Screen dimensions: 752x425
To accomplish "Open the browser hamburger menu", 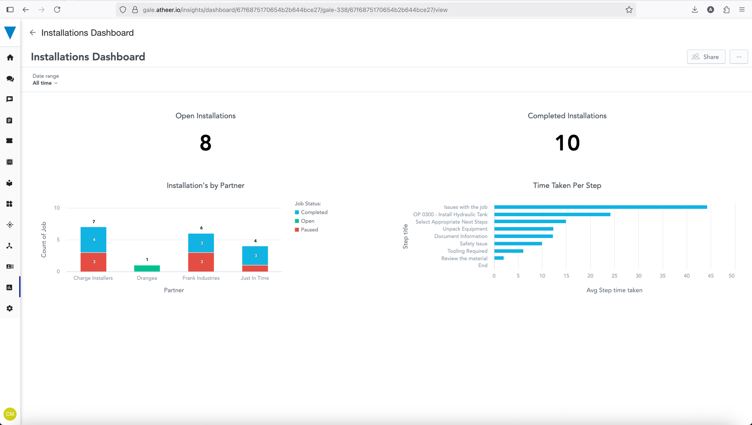I will [x=742, y=10].
